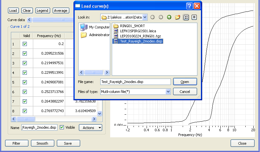Switch to list view icon

(x=186, y=17)
